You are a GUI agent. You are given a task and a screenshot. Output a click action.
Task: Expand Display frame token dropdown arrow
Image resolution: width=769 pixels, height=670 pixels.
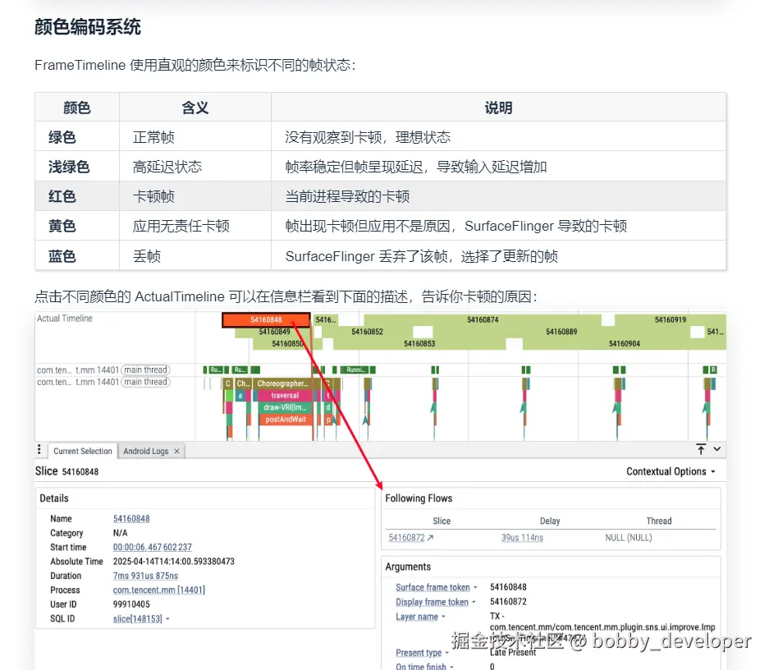tap(474, 602)
